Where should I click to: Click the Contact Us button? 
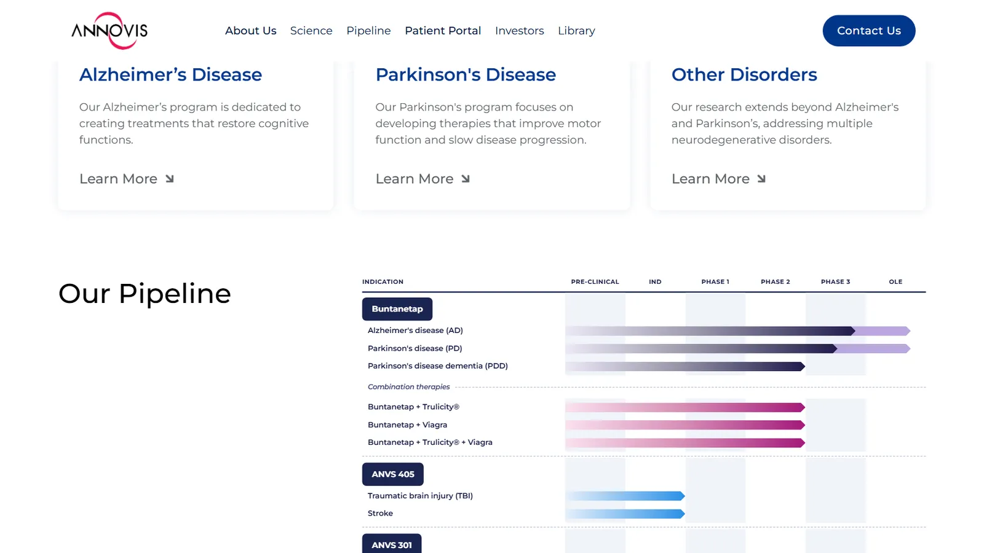869,31
